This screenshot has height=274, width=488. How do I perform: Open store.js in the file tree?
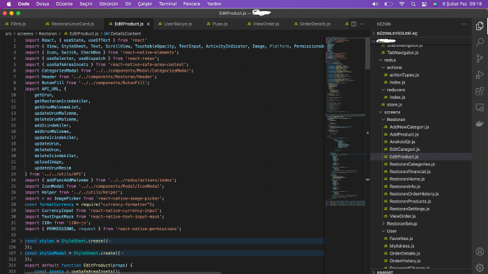[x=395, y=104]
